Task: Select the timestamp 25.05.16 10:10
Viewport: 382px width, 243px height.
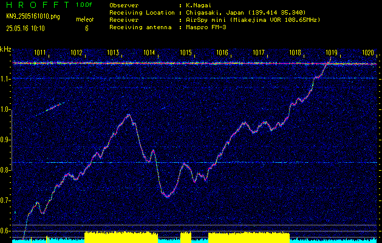Action: (x=26, y=29)
